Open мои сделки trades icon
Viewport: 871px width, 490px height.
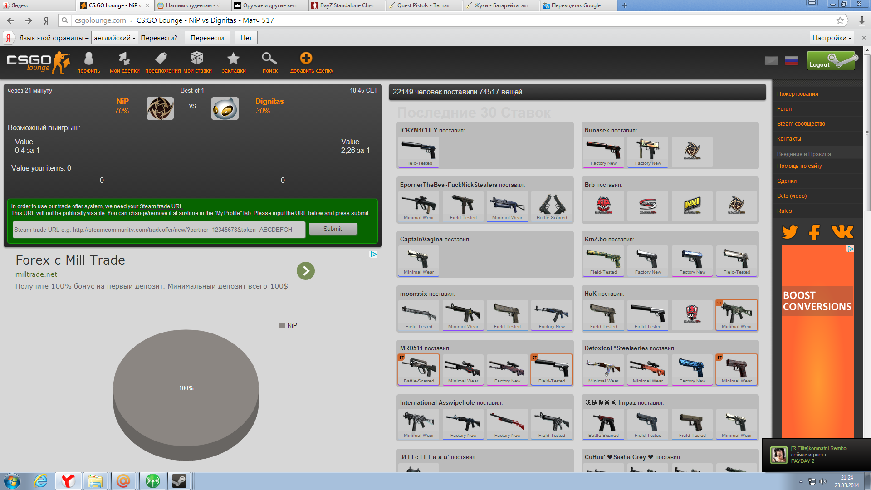124,59
